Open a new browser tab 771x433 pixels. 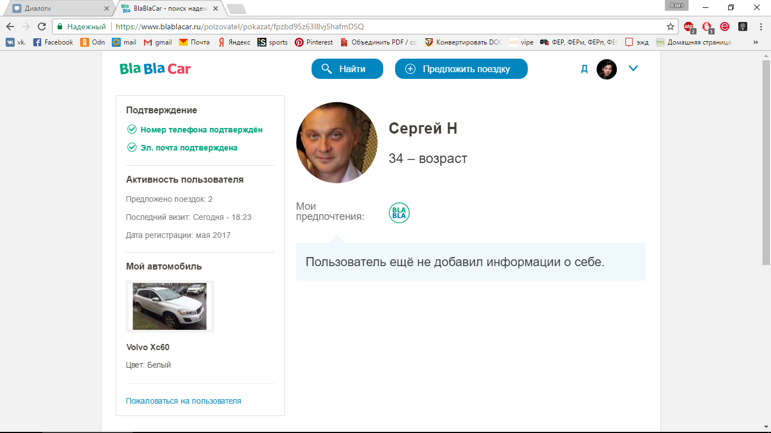pos(236,8)
